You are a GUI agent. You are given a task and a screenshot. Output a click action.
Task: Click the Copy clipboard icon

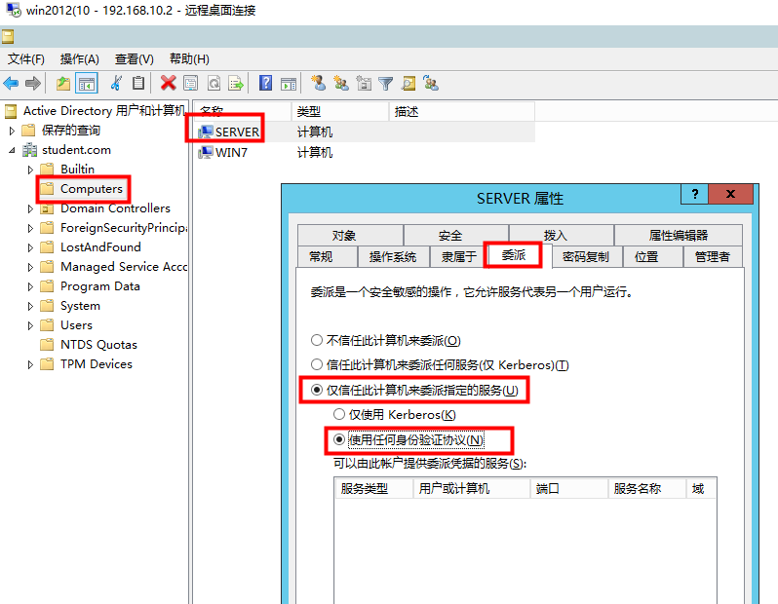pos(138,84)
